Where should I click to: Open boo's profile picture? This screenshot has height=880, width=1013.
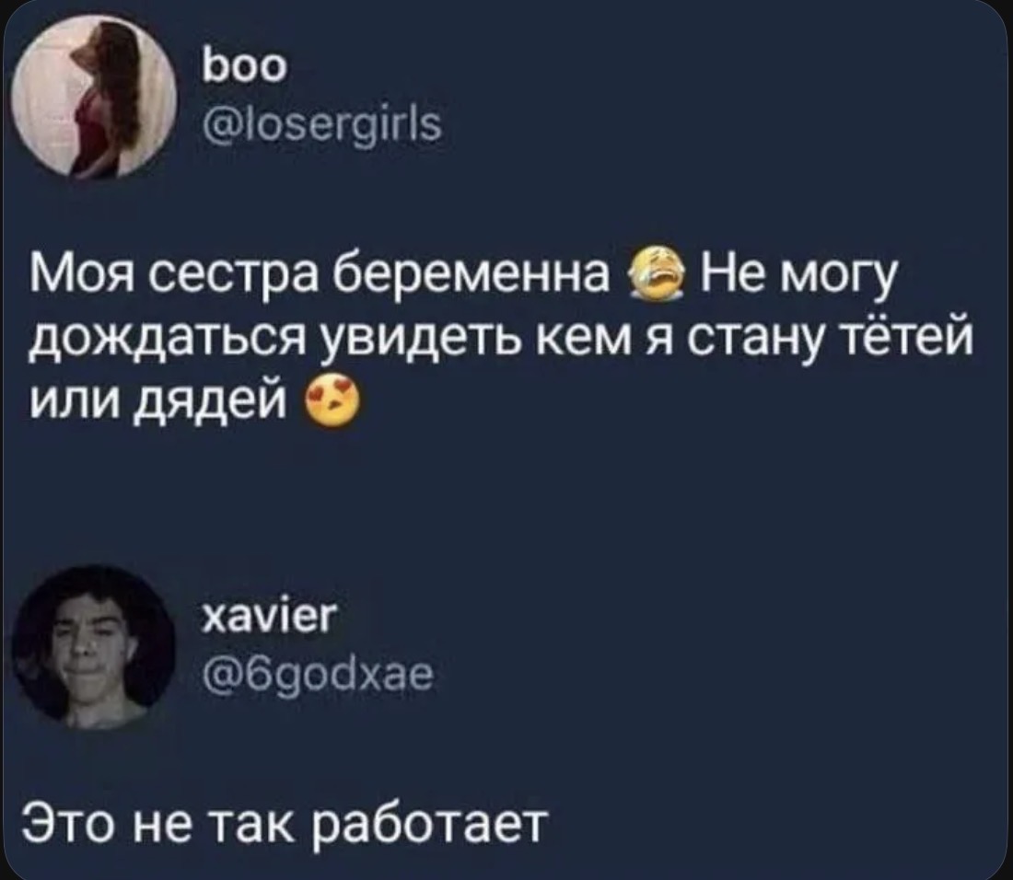pos(95,96)
